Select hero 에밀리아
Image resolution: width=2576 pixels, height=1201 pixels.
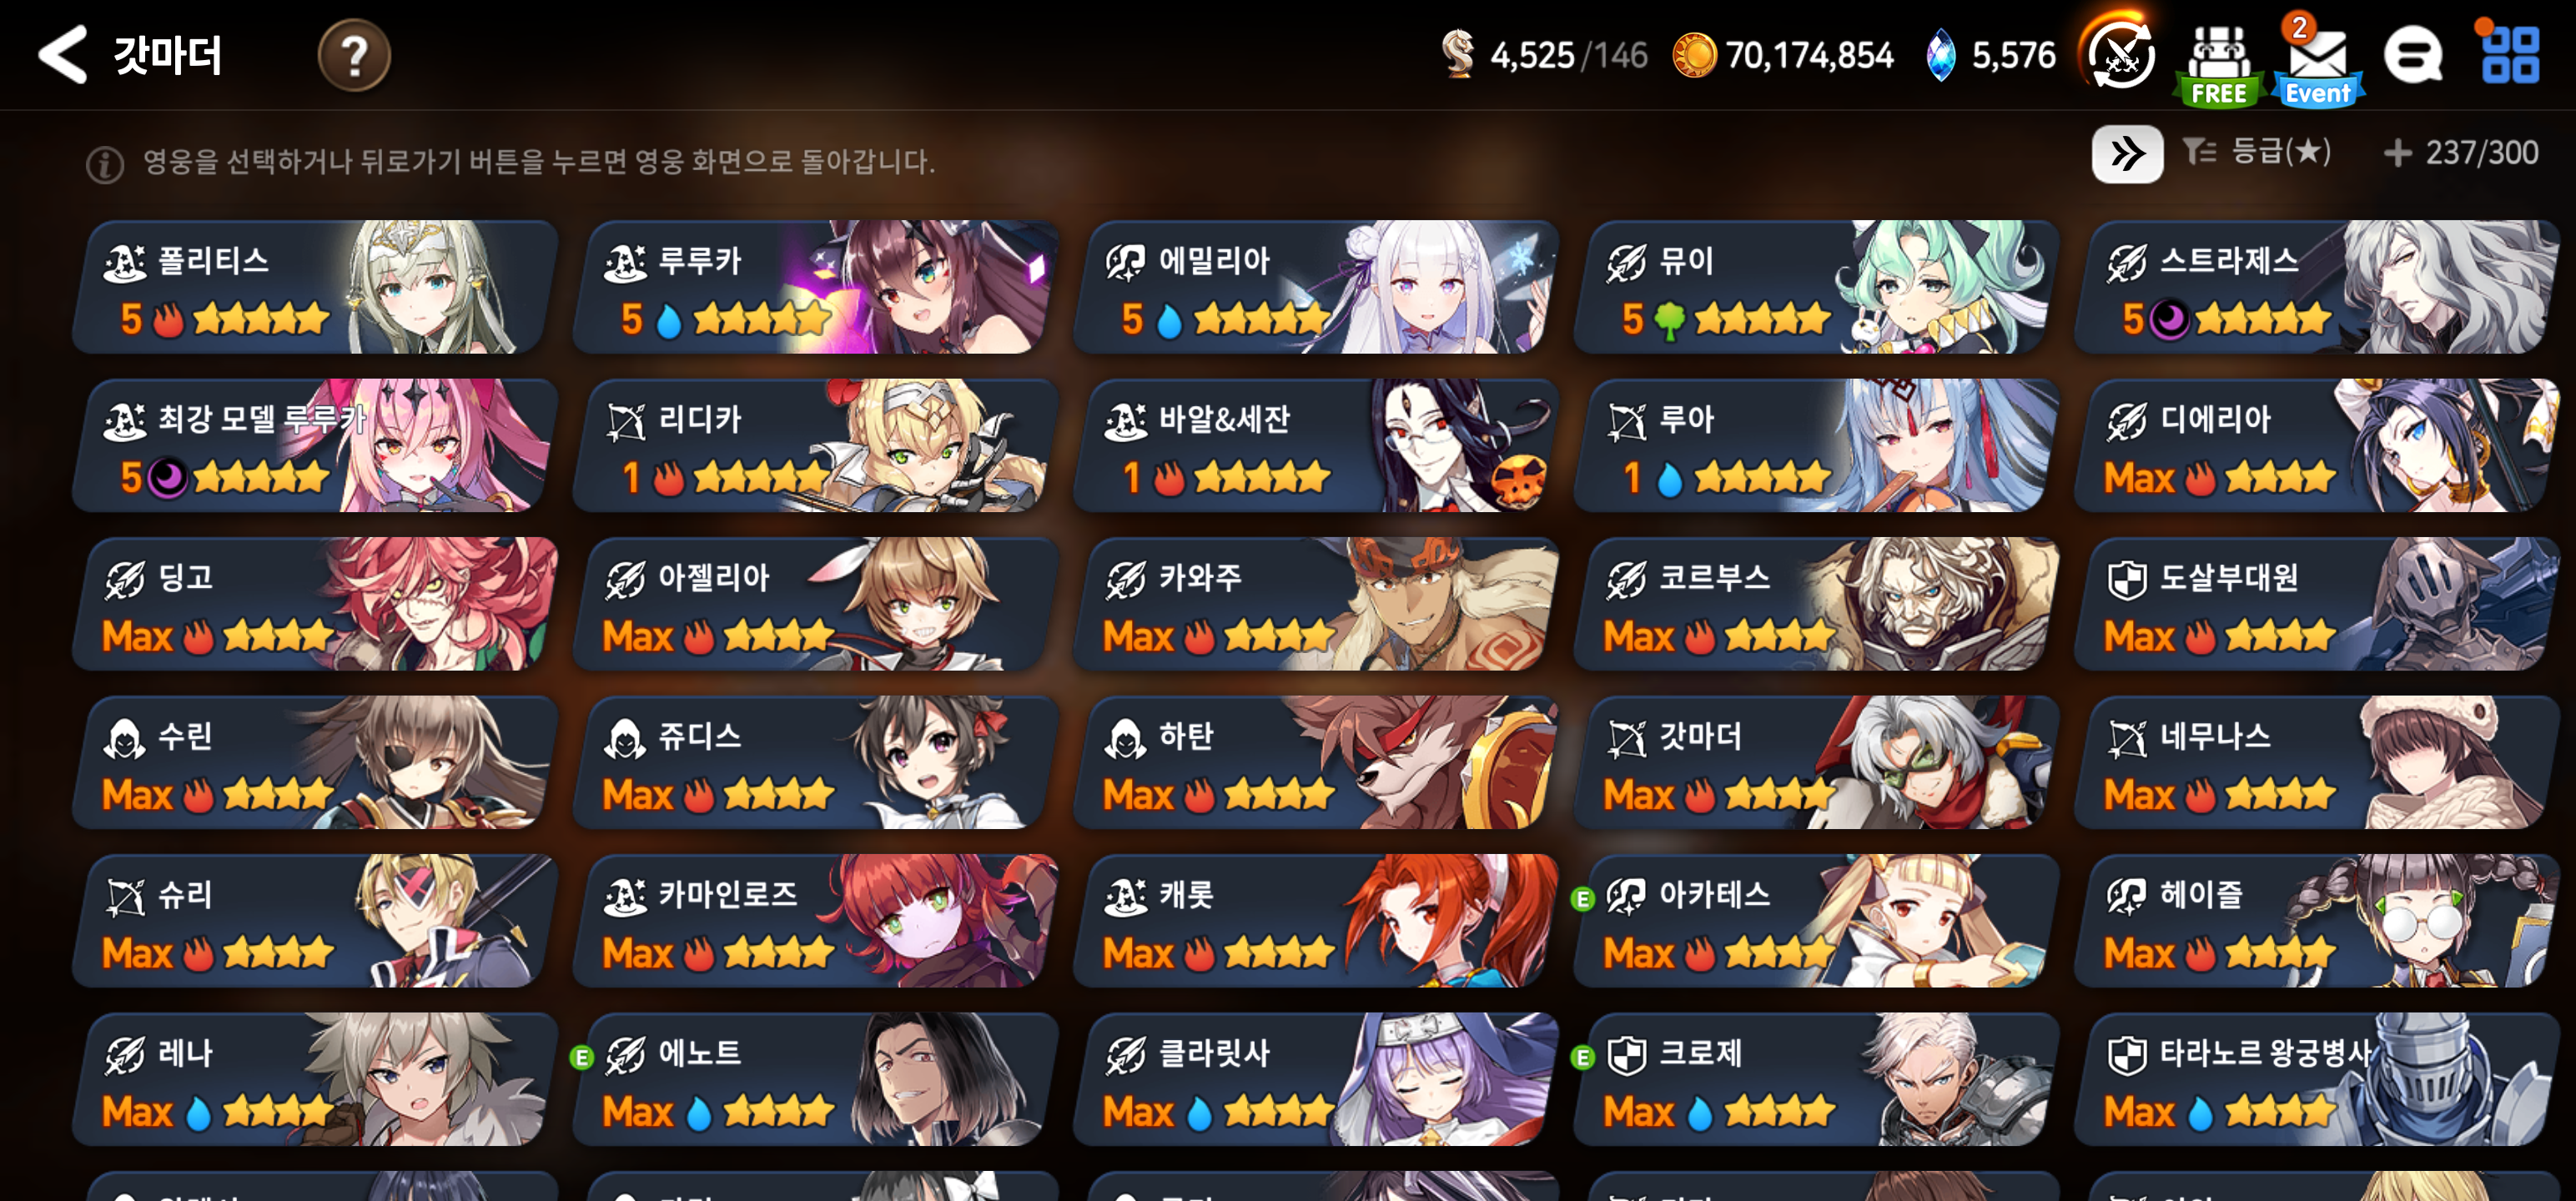click(1316, 287)
